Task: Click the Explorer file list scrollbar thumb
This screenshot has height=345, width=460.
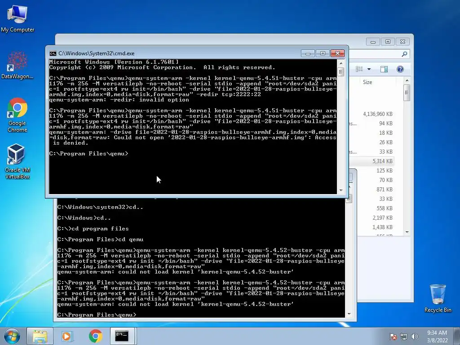Action: [407, 93]
